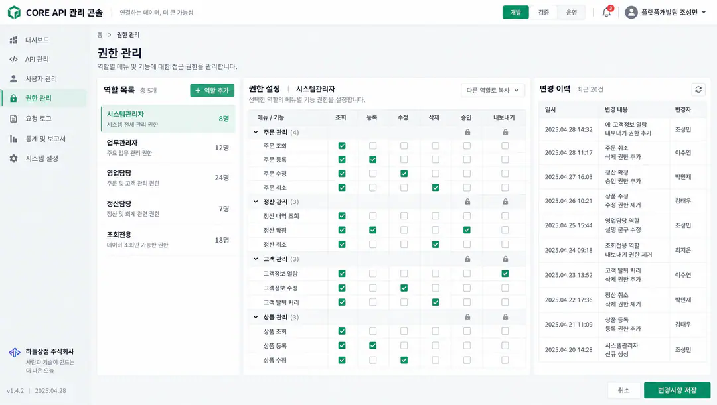Click 내보내기 lock icon in 정산 관리 row
This screenshot has height=405, width=717.
[505, 202]
